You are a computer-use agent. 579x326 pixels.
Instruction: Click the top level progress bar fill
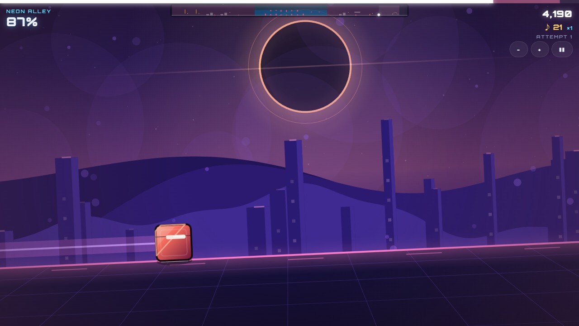coord(247,1)
